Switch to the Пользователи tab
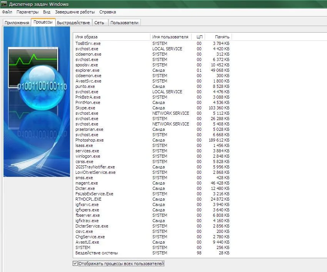The image size is (327, 272). pos(124,23)
